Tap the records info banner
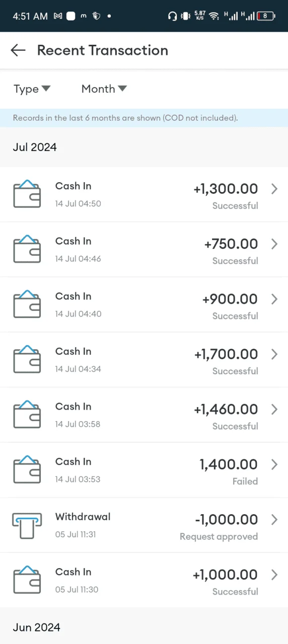 [x=144, y=118]
